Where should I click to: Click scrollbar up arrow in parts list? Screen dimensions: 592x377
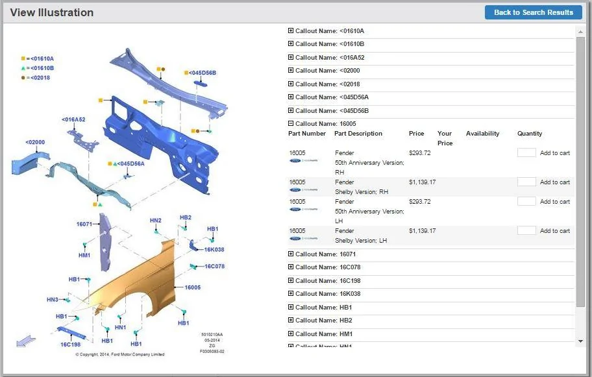[x=581, y=32]
